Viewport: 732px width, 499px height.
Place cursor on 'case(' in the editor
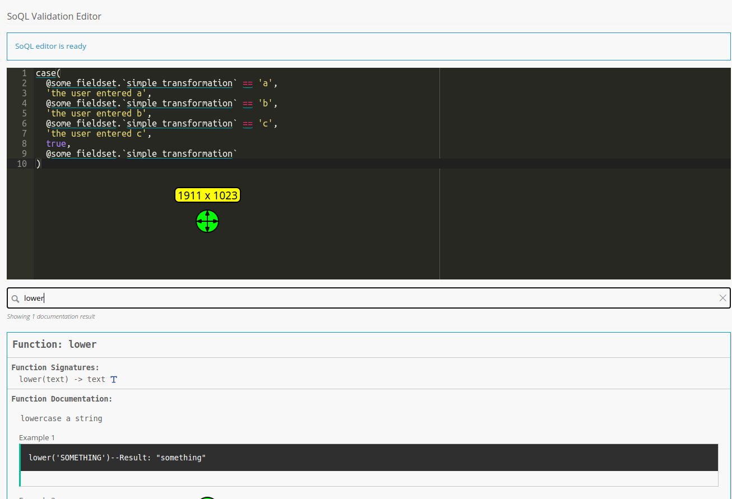click(x=48, y=73)
